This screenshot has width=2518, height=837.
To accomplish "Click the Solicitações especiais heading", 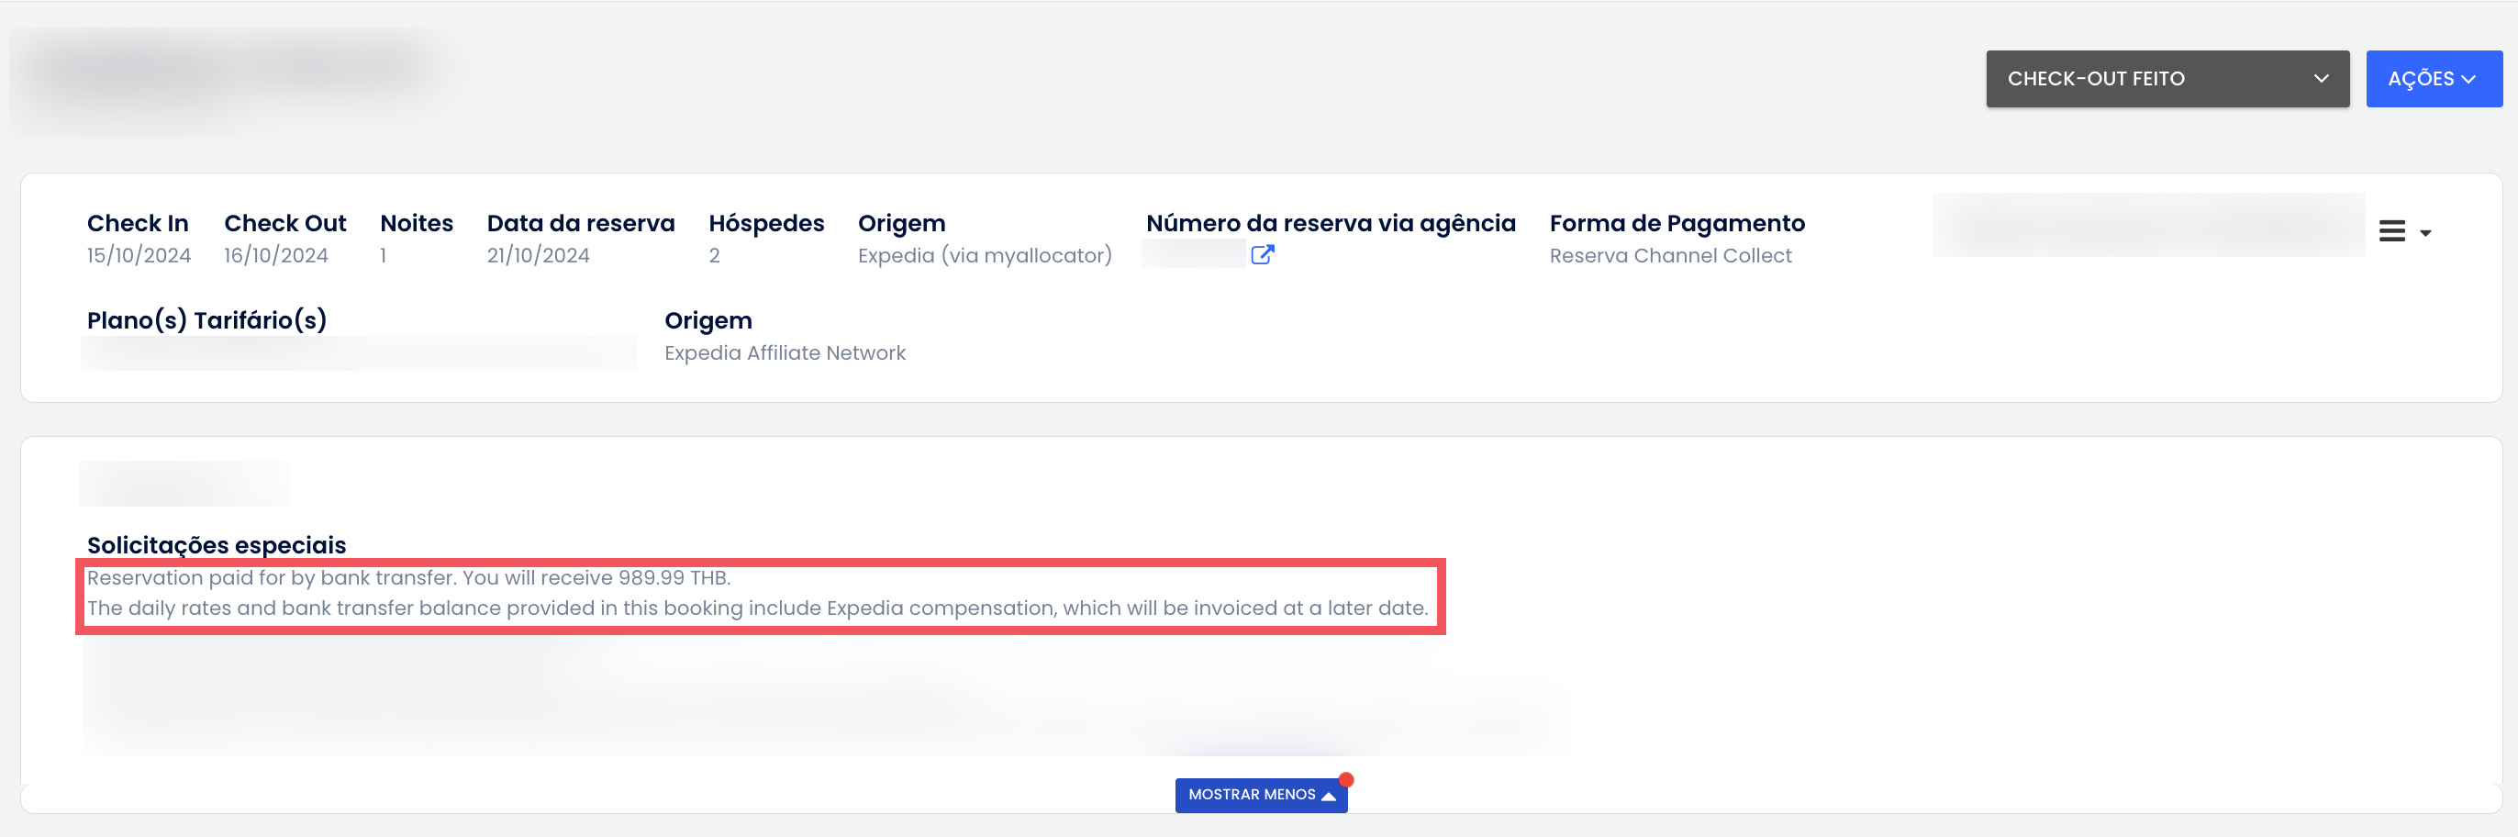I will pos(216,544).
